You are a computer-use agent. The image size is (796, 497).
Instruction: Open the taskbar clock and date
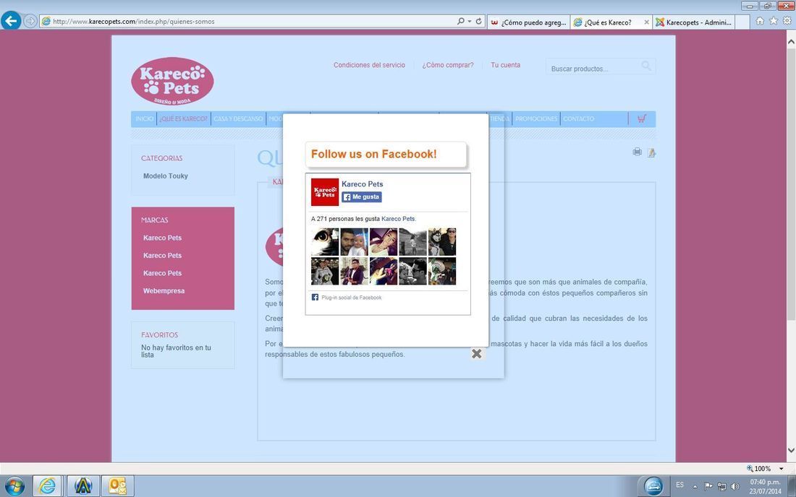765,486
